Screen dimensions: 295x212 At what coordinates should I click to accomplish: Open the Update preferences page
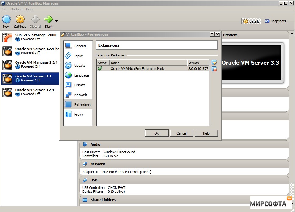click(x=78, y=66)
